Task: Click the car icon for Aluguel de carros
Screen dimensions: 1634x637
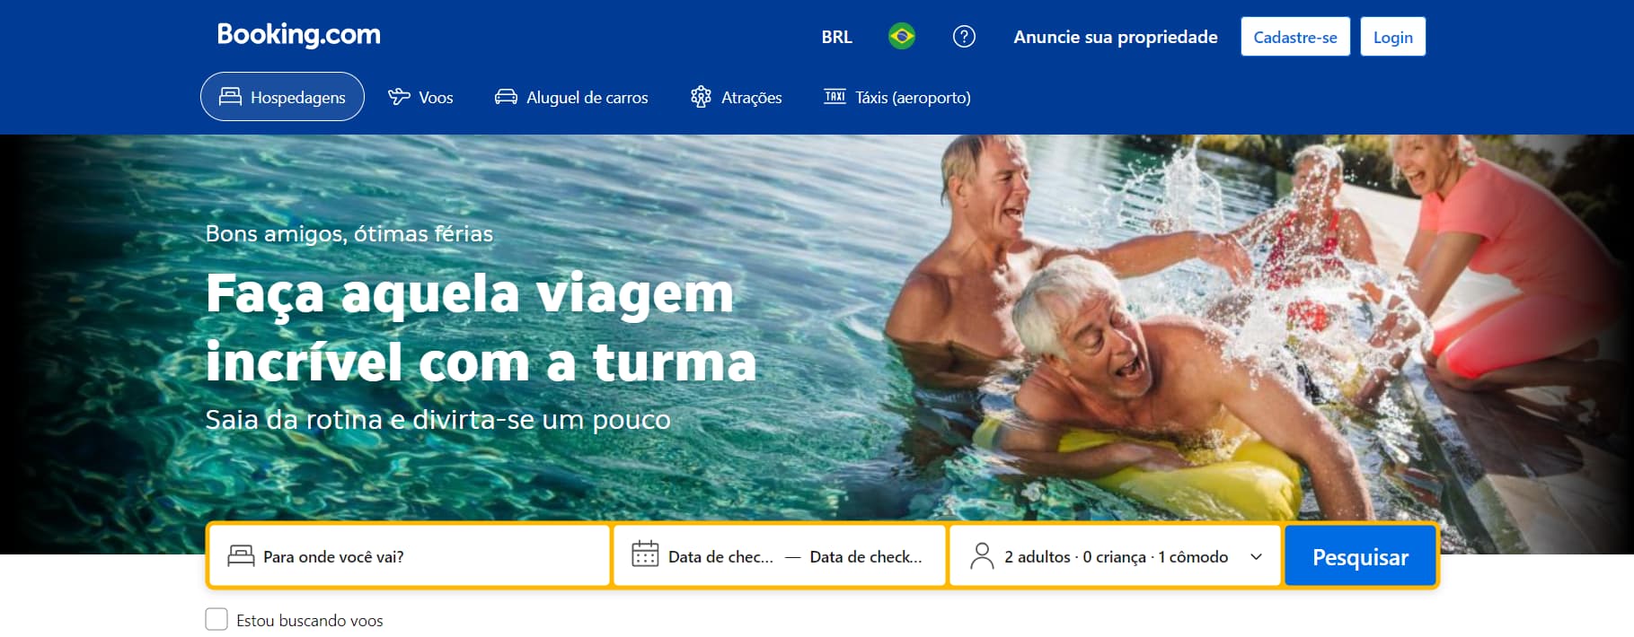Action: (506, 97)
